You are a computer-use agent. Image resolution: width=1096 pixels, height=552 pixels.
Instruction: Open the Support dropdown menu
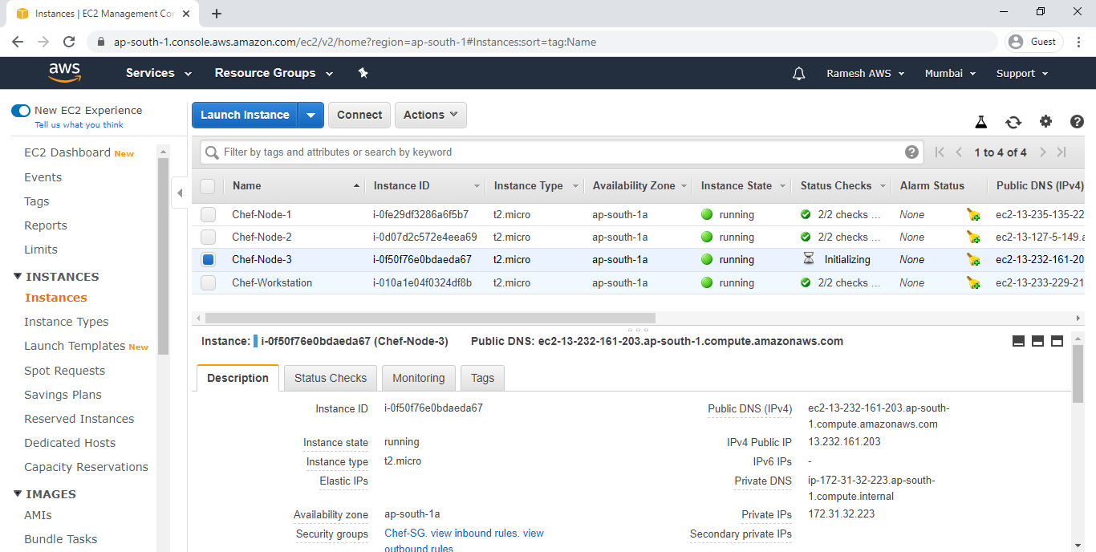click(1022, 73)
